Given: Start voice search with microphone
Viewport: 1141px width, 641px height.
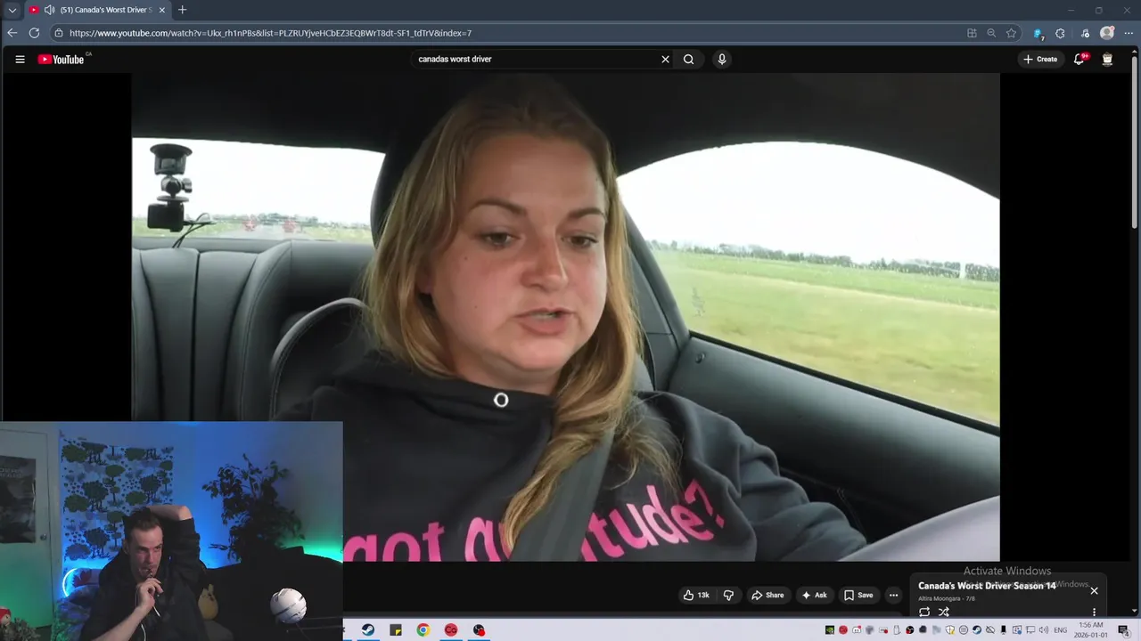Looking at the screenshot, I should (x=722, y=60).
